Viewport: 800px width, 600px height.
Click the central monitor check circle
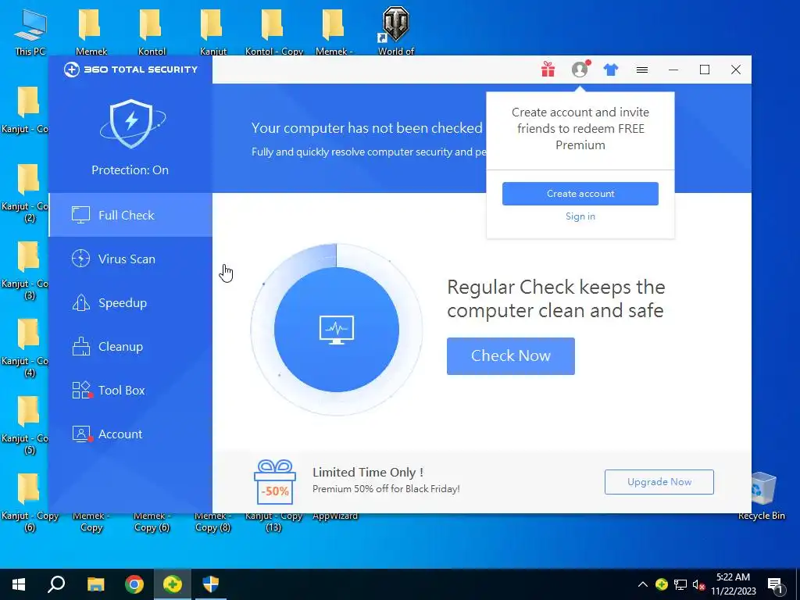(337, 330)
